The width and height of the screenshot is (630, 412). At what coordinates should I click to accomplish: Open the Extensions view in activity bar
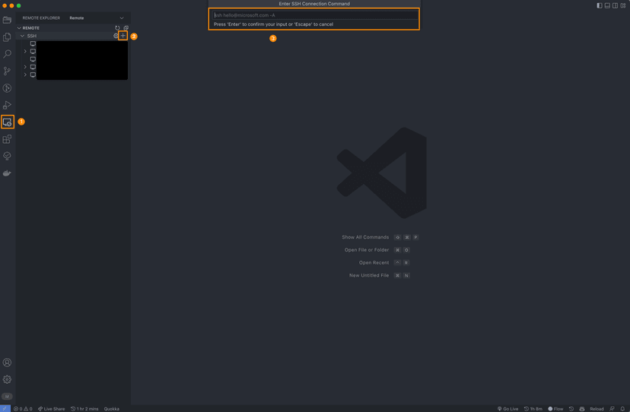point(7,139)
